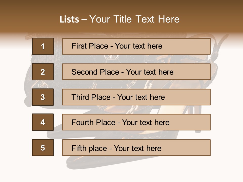Select the number 4 box
This screenshot has height=182, width=243.
[x=43, y=122]
